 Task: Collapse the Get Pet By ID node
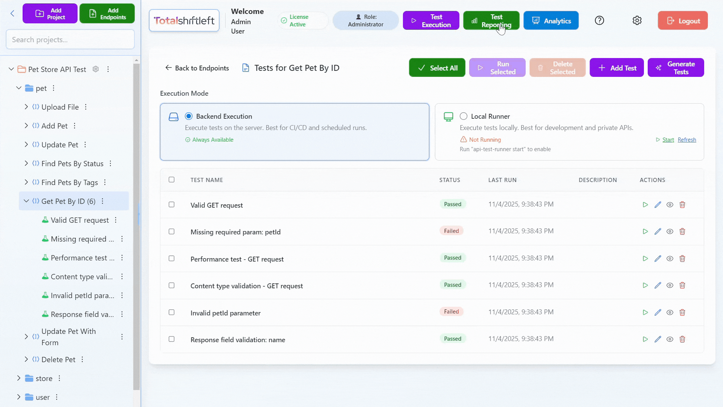point(26,201)
